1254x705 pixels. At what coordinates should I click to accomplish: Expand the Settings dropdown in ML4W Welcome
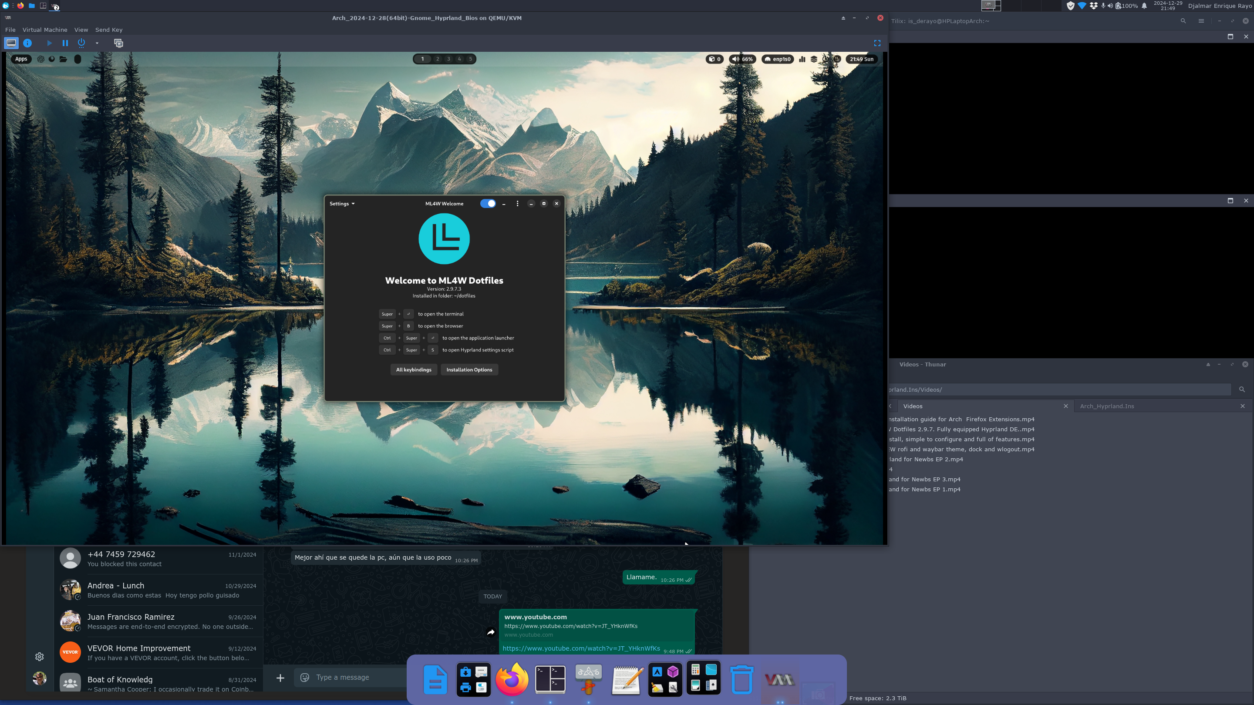(x=342, y=203)
